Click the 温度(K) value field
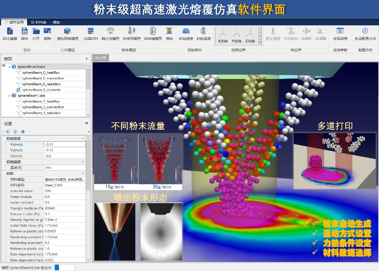The image size is (379, 271). point(65,168)
